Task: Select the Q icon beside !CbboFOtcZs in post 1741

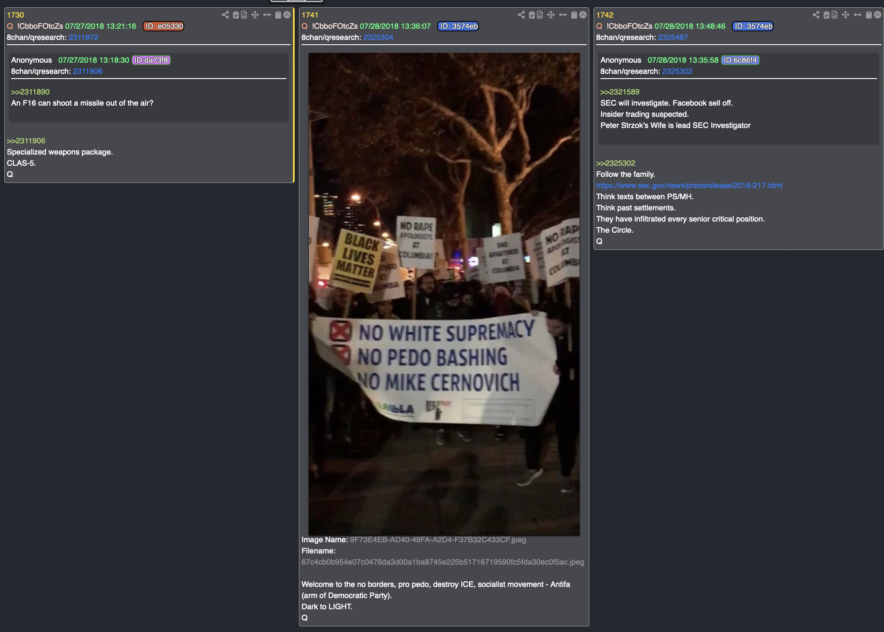Action: click(x=305, y=26)
